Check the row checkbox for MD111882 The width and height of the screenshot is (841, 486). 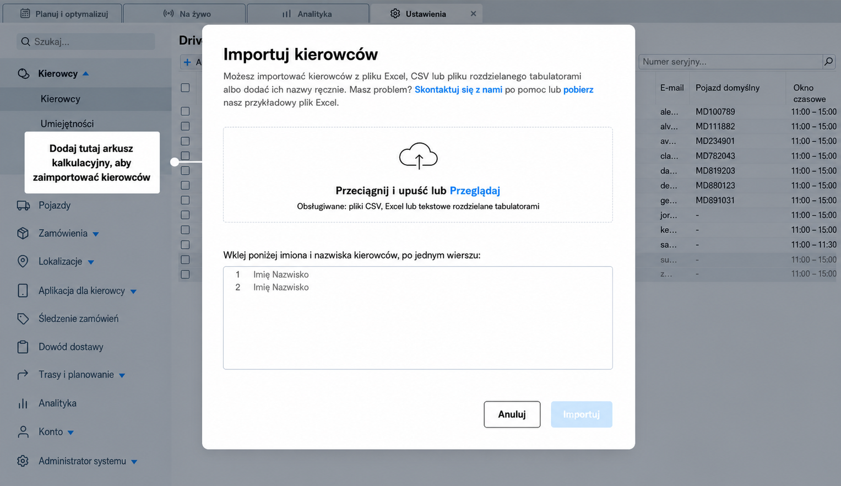point(185,126)
